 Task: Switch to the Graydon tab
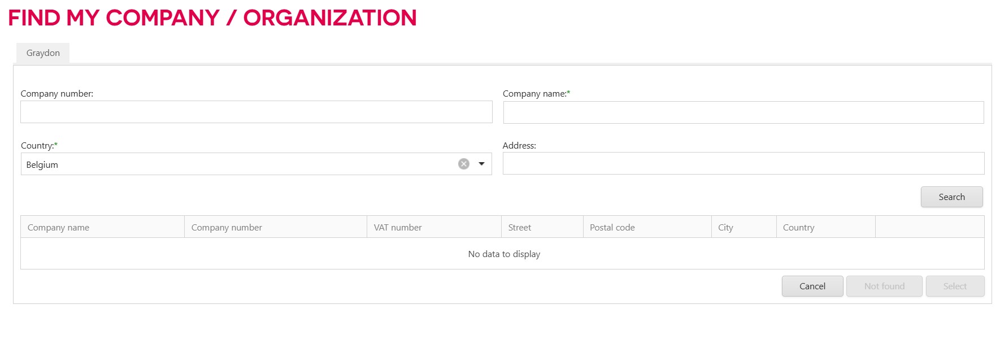pos(43,53)
